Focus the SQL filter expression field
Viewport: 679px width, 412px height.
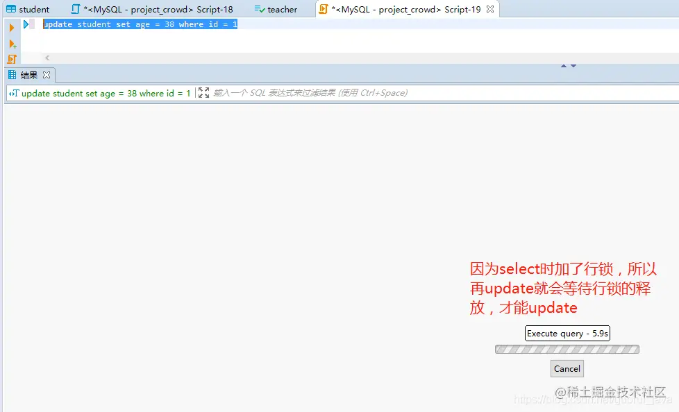445,93
